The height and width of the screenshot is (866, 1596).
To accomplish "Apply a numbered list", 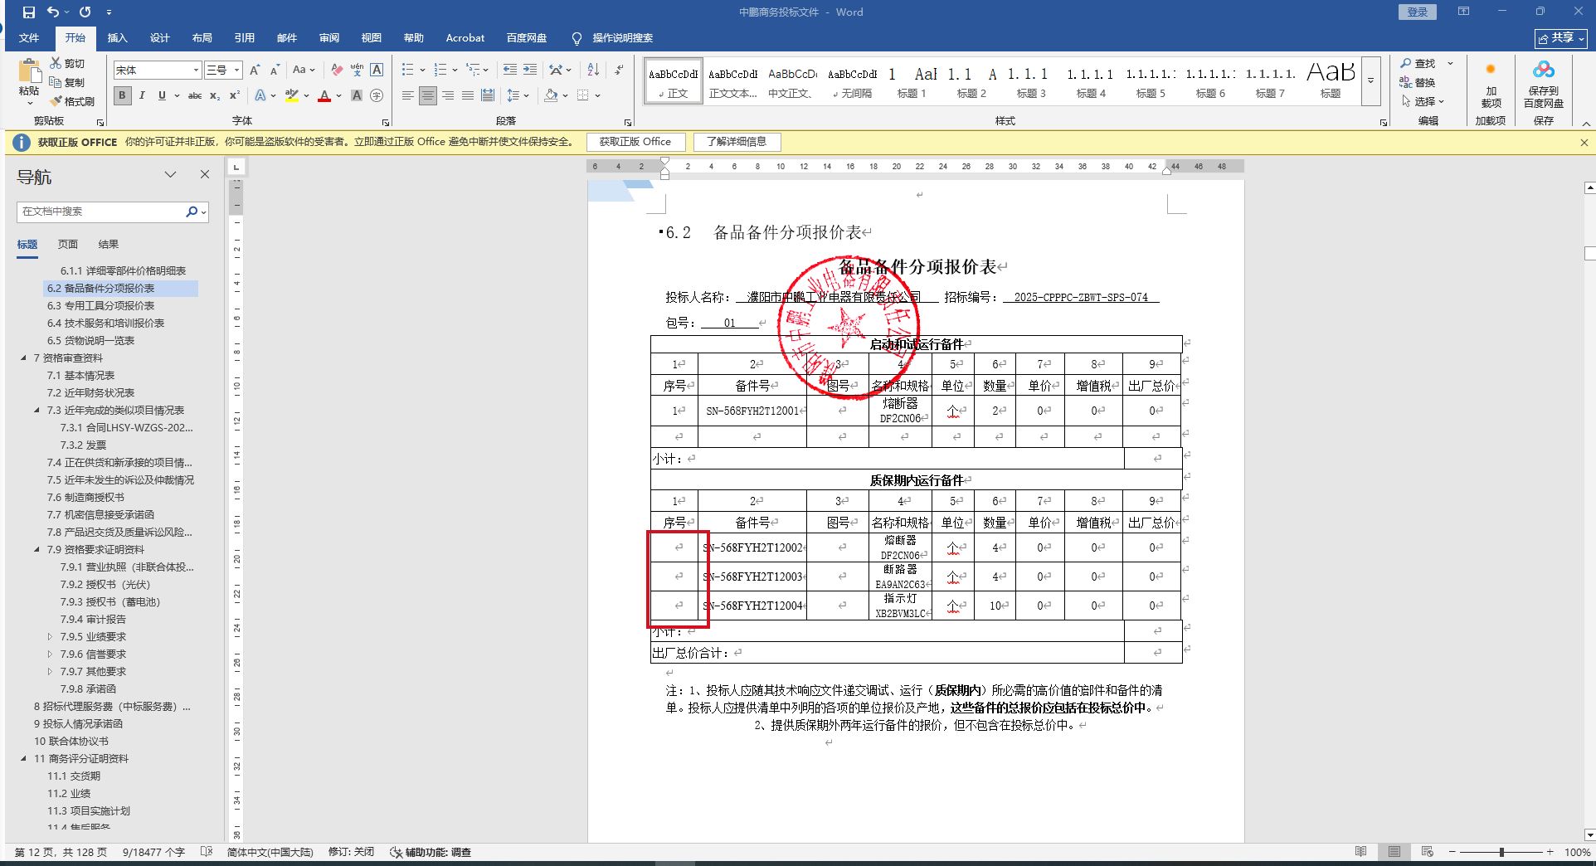I will [440, 71].
